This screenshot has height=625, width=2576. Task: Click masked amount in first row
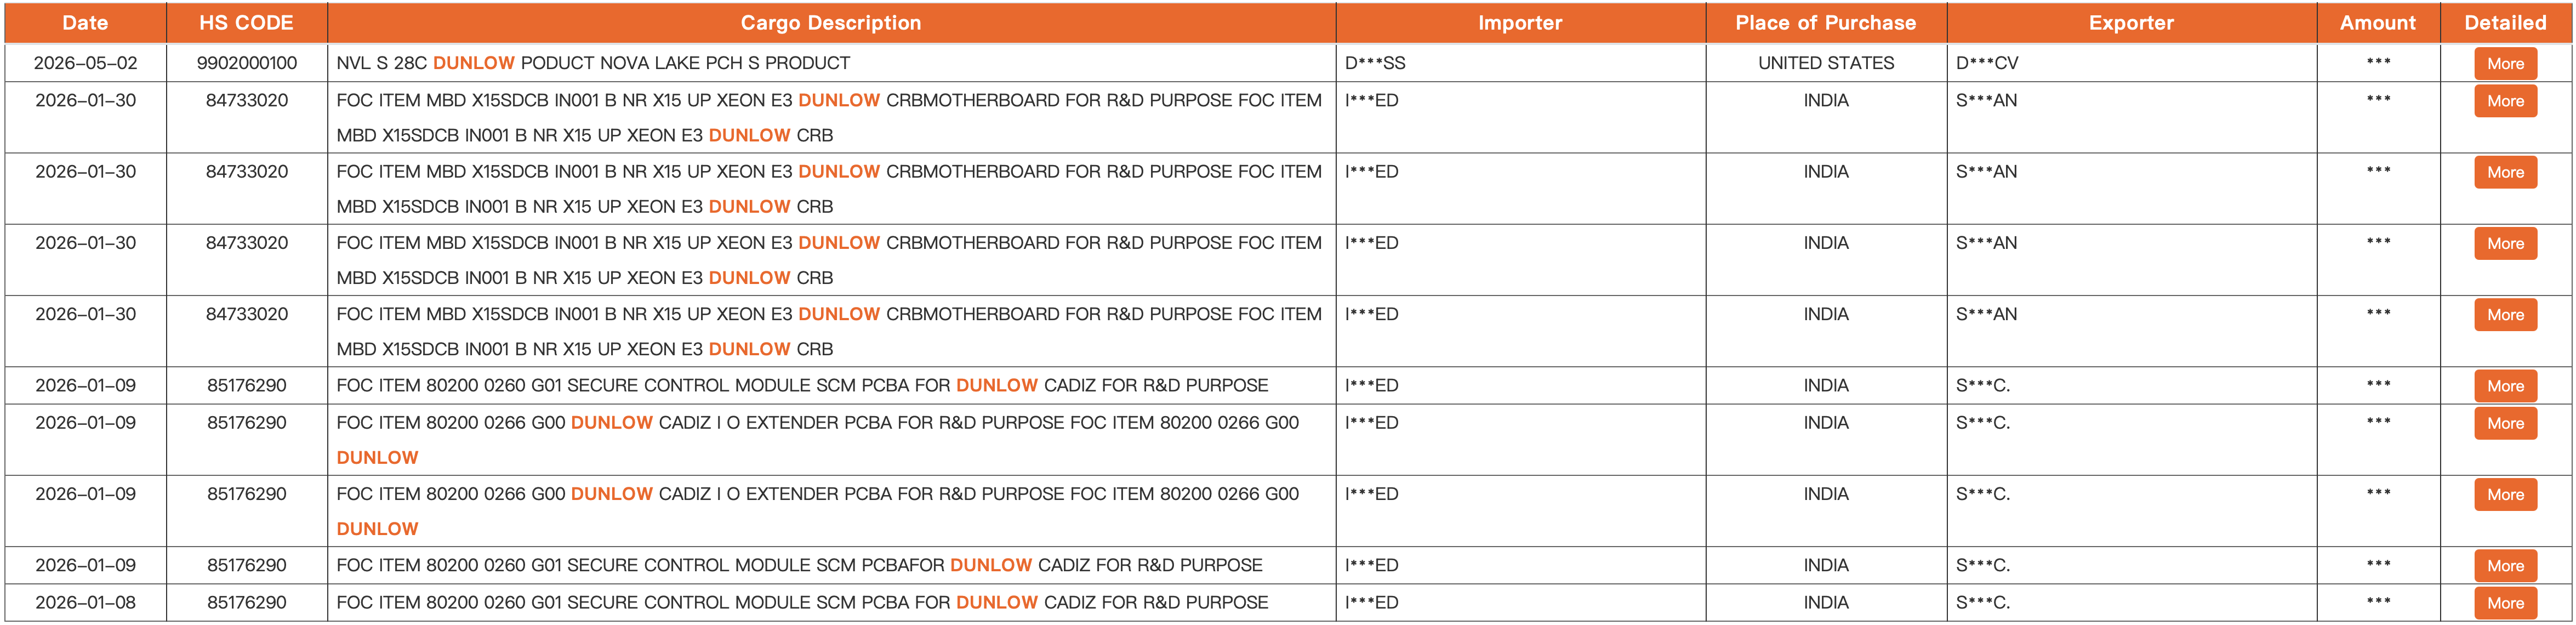[x=2378, y=62]
